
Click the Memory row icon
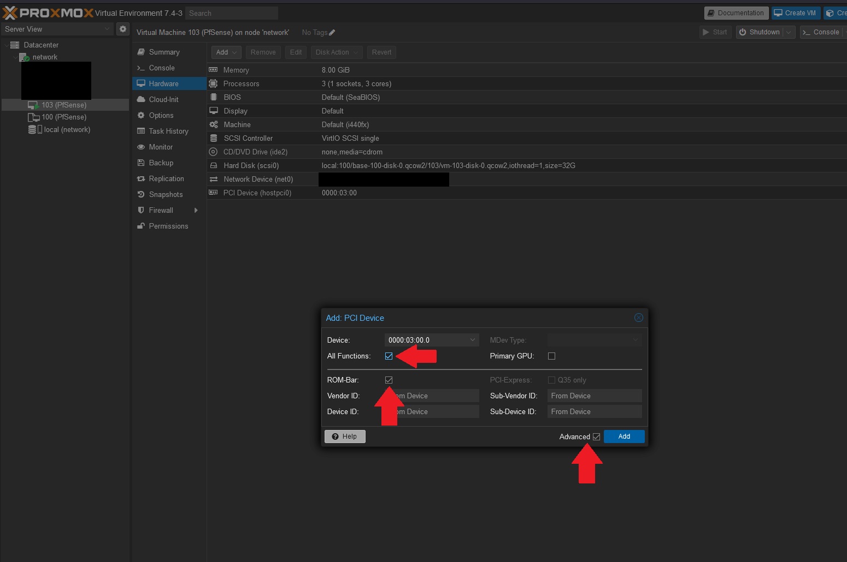[x=213, y=70]
